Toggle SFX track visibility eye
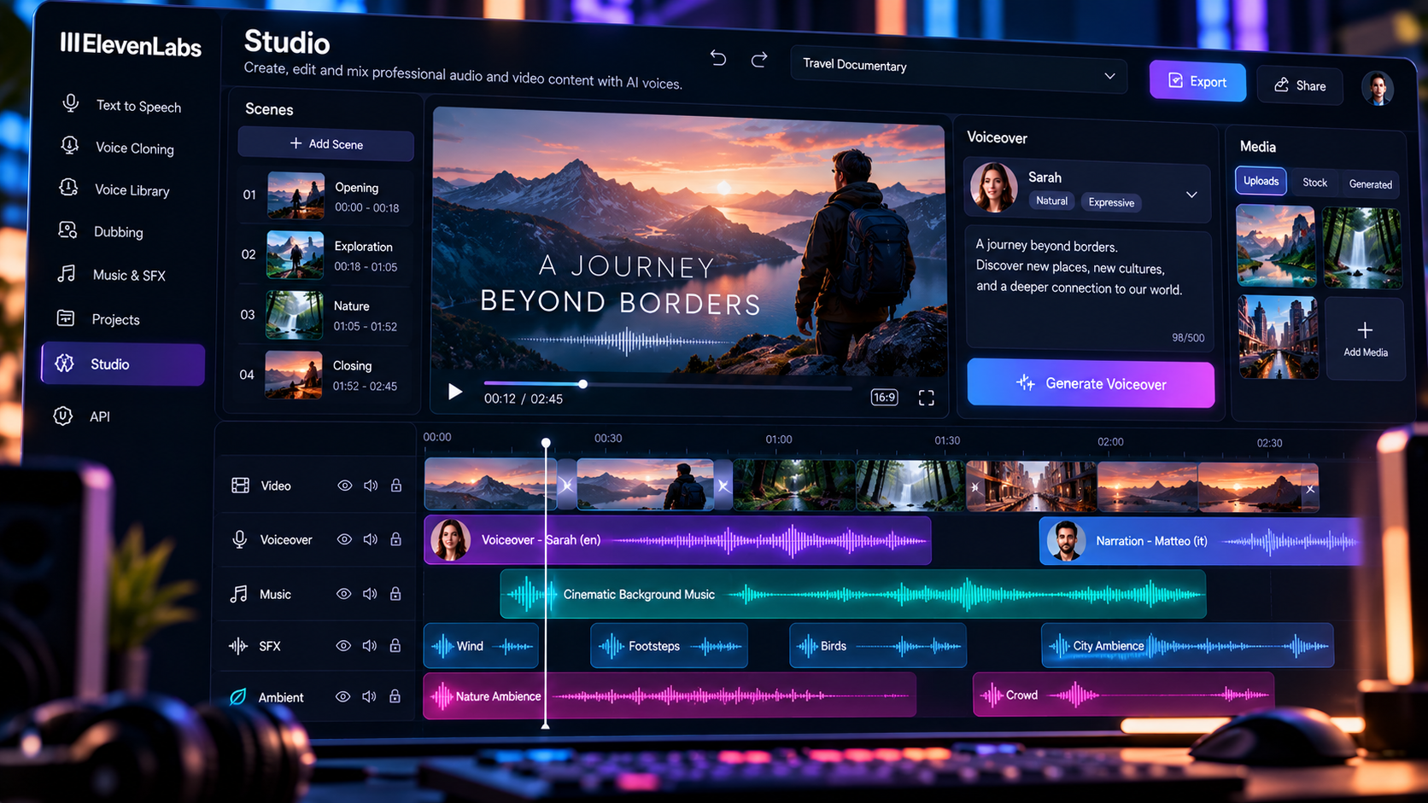Screen dimensions: 1428x803 click(343, 646)
